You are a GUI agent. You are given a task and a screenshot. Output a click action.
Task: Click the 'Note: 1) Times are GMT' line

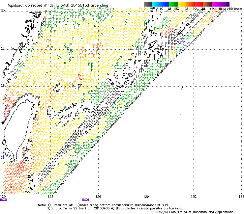pos(103,205)
